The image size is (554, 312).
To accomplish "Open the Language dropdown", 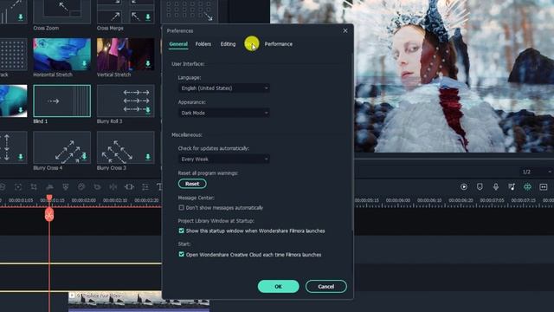I will [x=223, y=88].
